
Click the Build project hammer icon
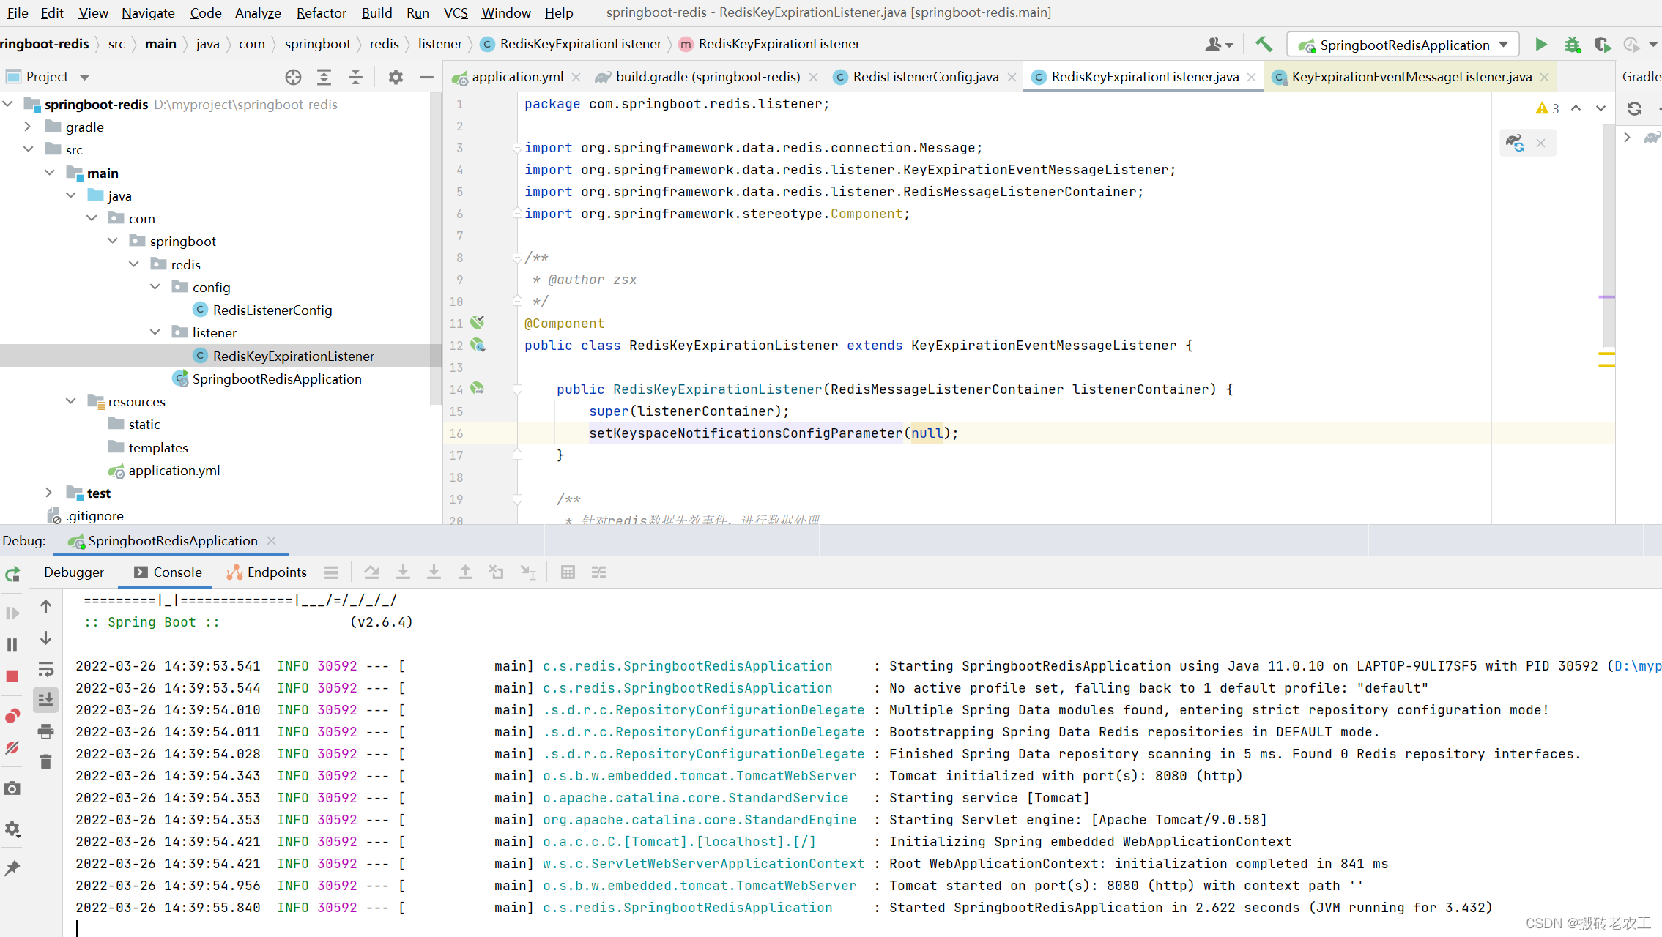click(x=1264, y=44)
